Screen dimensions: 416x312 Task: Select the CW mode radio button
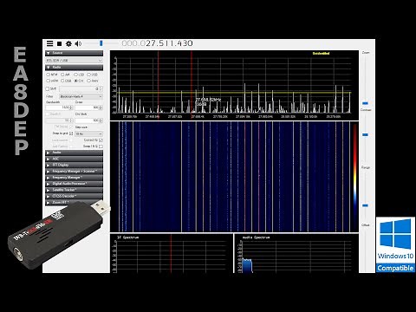coord(75,81)
